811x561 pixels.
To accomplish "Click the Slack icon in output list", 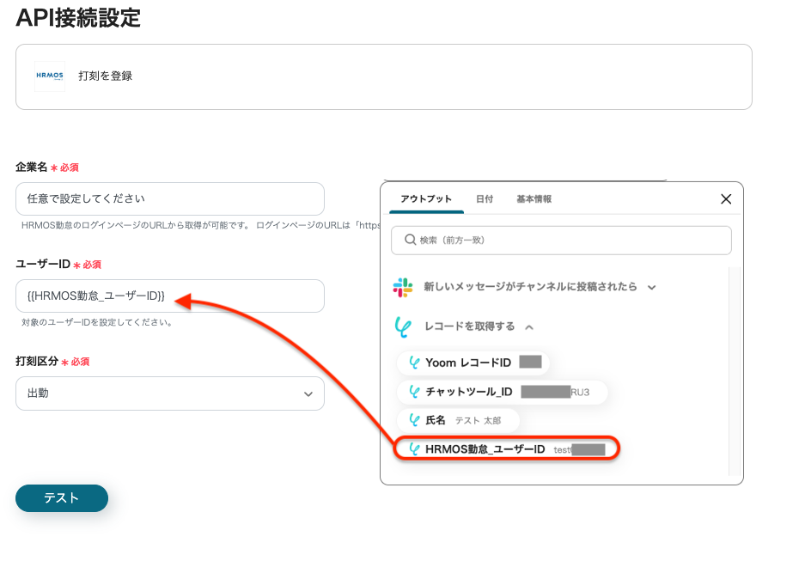I will click(x=403, y=287).
